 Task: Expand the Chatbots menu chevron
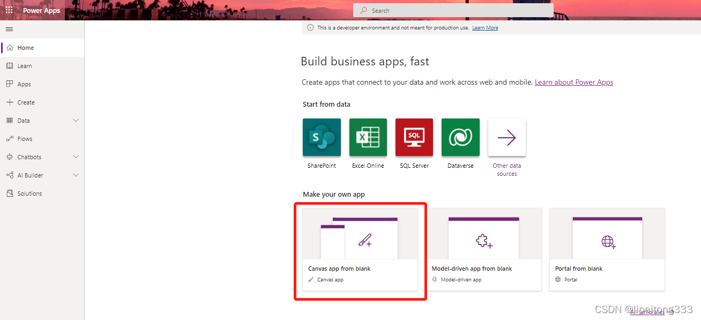(x=76, y=157)
